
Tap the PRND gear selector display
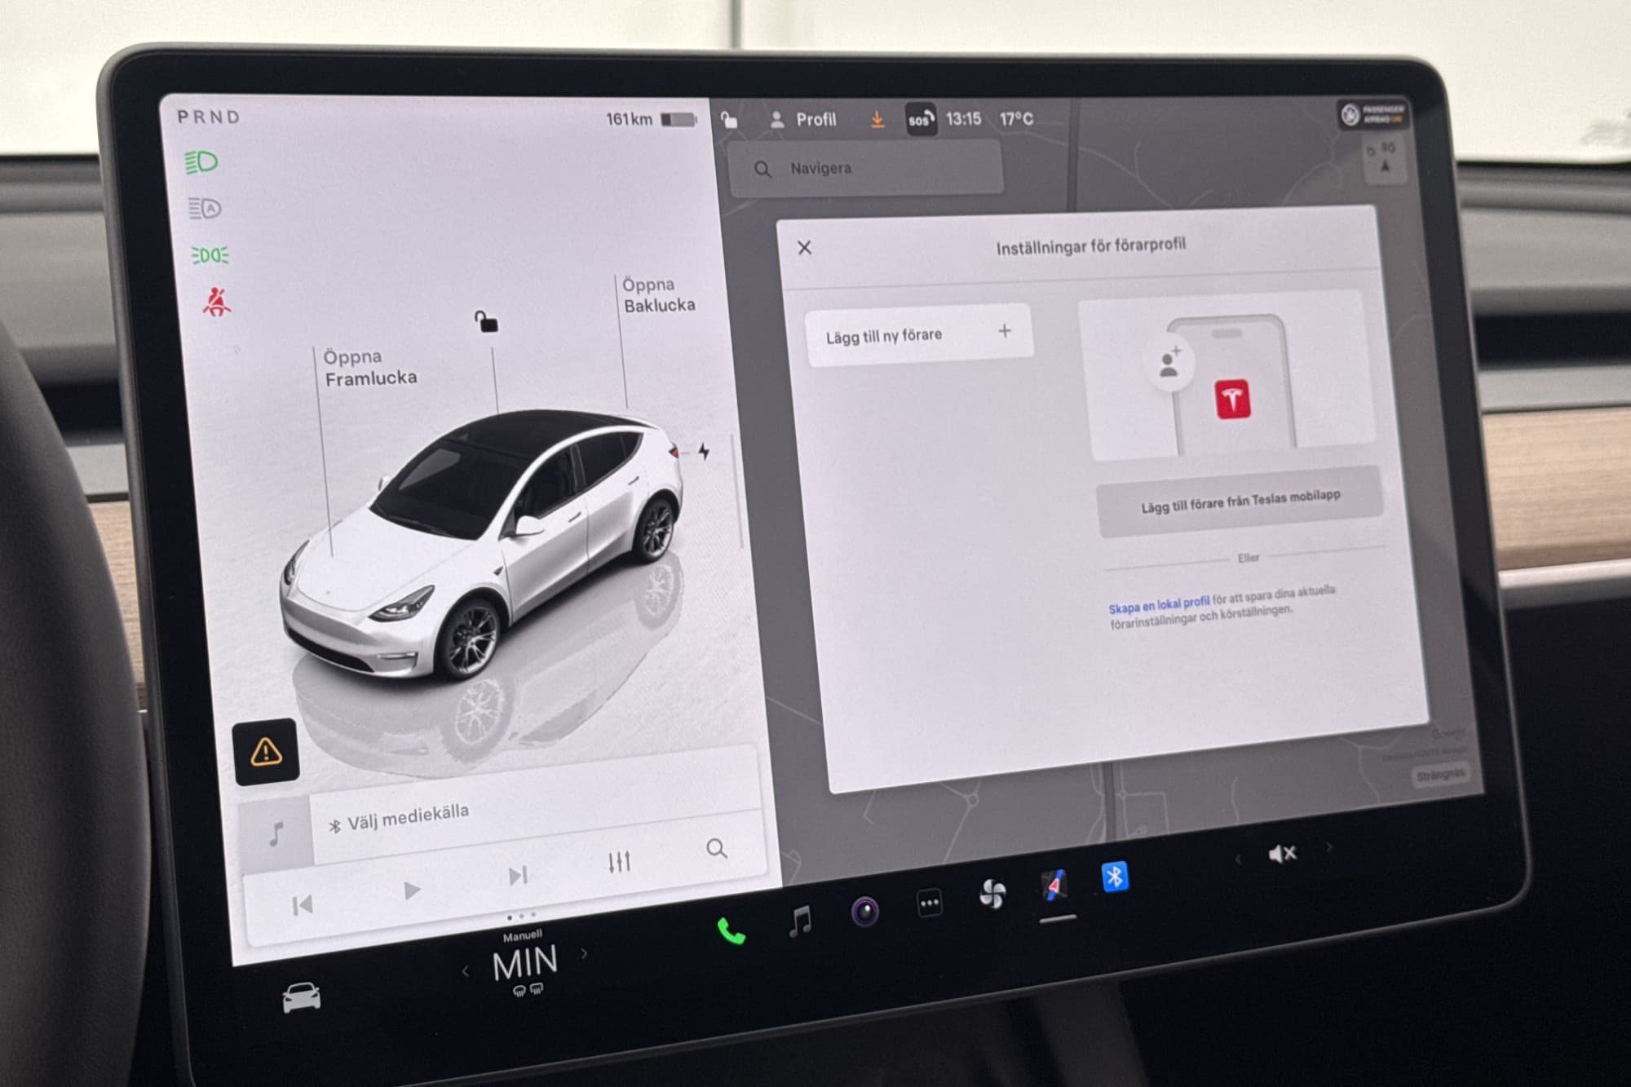pyautogui.click(x=209, y=117)
